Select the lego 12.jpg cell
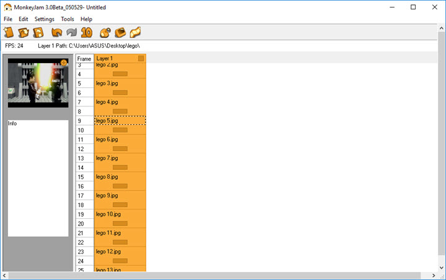Viewport: 446px width, 280px height. (x=120, y=252)
